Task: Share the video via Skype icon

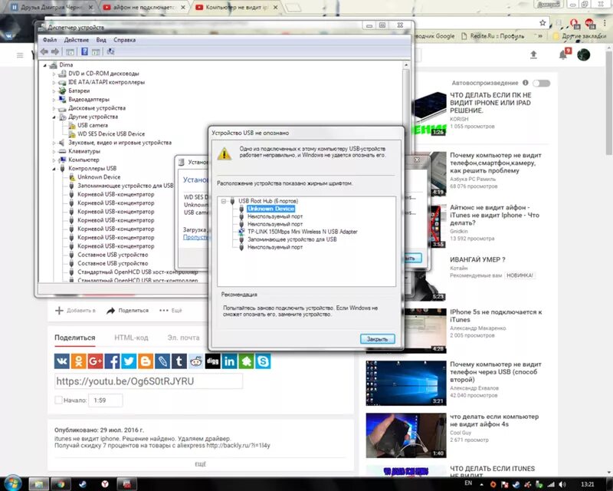Action: click(x=263, y=361)
